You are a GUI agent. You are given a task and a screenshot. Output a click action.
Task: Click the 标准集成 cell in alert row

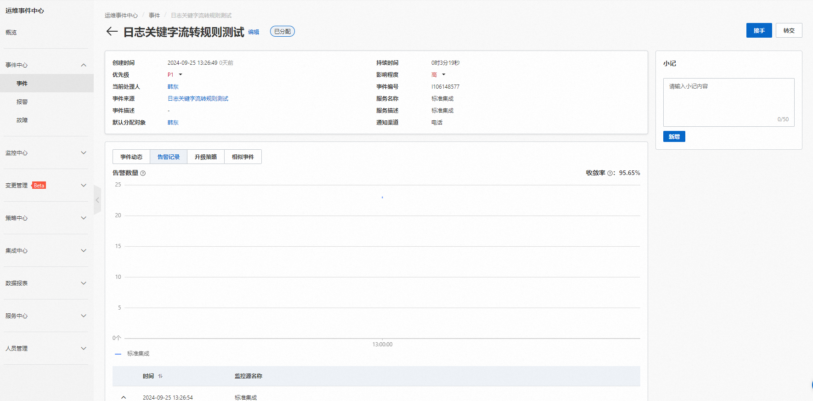pyautogui.click(x=246, y=397)
